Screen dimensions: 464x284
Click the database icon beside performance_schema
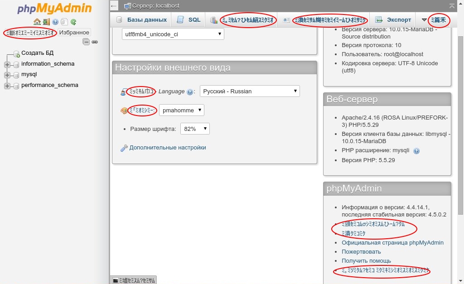tap(17, 86)
